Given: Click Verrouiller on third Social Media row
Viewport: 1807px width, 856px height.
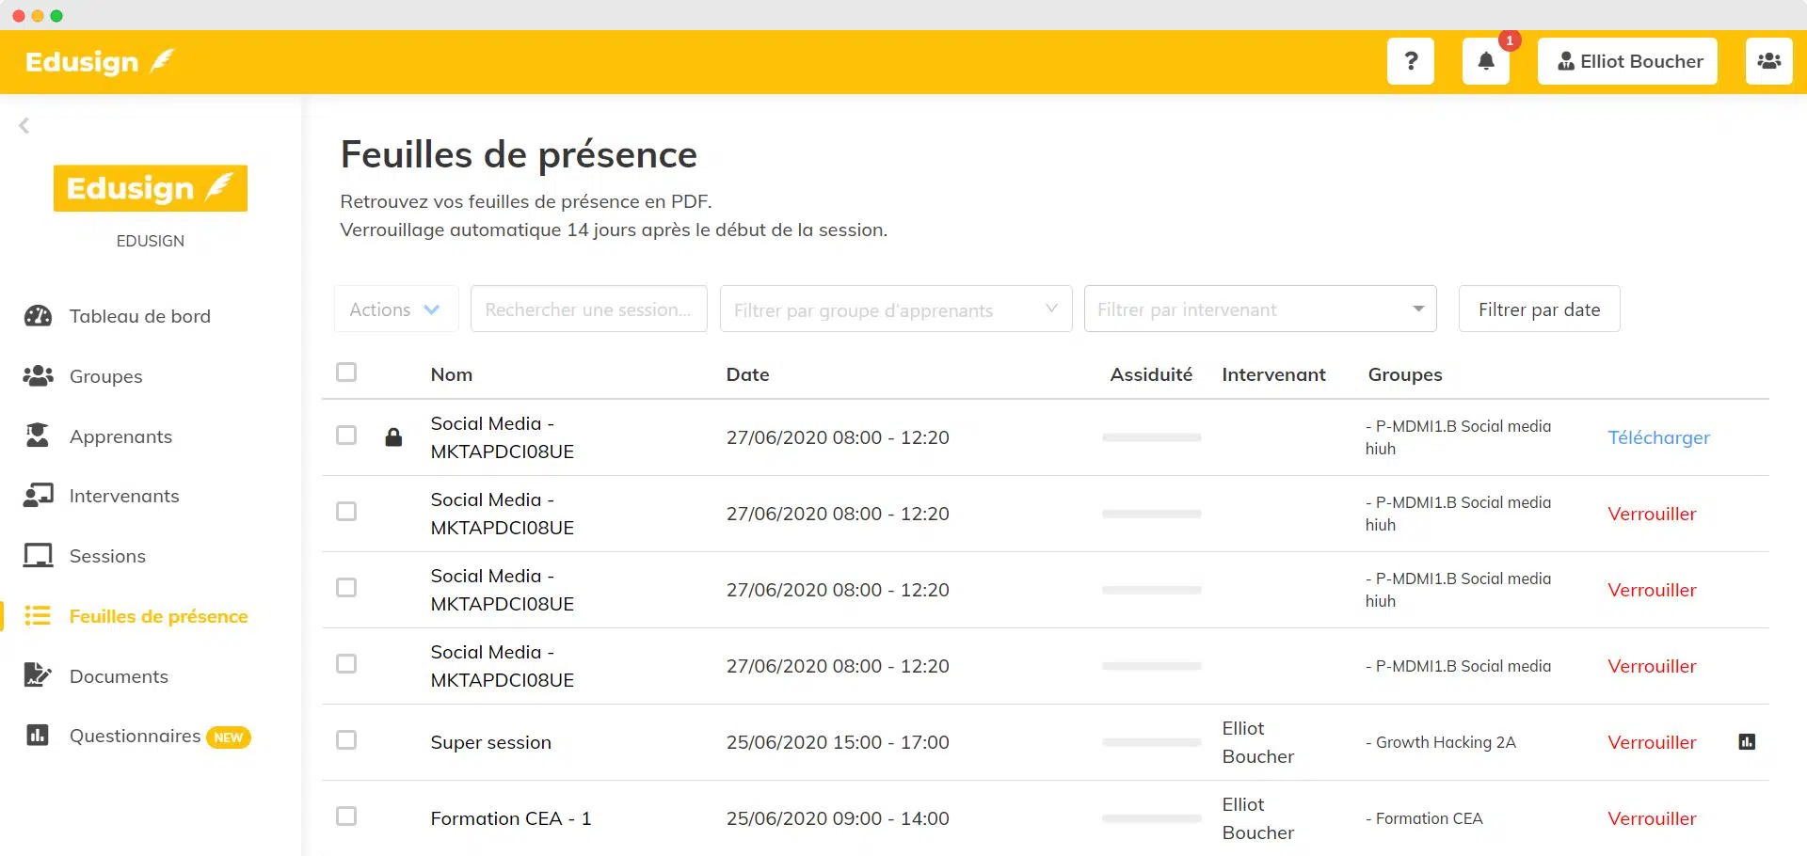Looking at the screenshot, I should 1652,590.
